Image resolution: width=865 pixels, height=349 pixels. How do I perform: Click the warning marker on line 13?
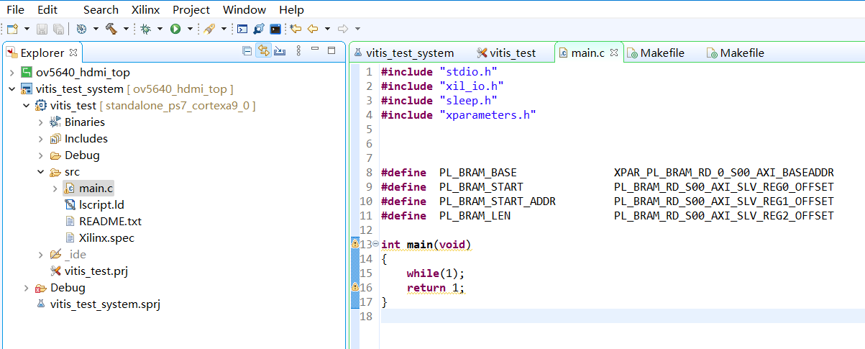point(354,244)
